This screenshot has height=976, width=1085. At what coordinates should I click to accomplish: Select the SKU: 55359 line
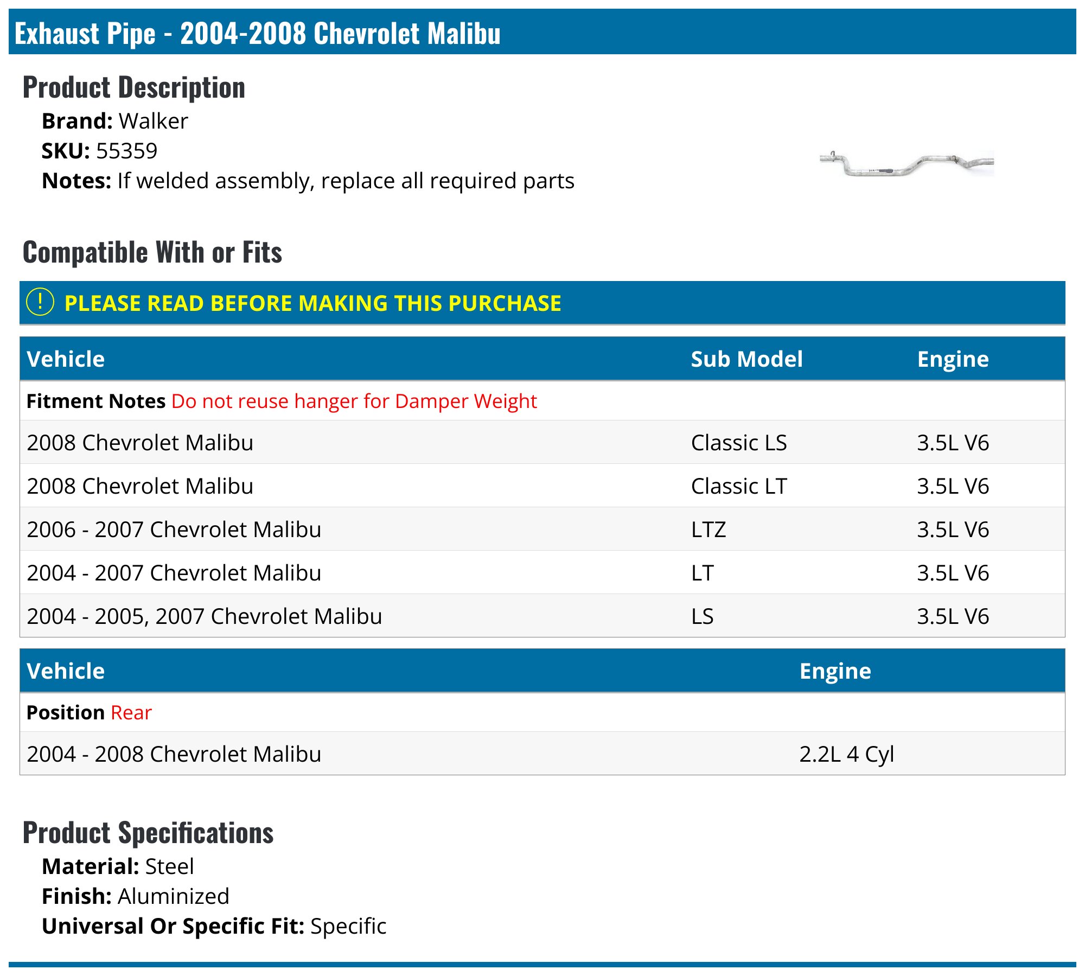[x=100, y=151]
